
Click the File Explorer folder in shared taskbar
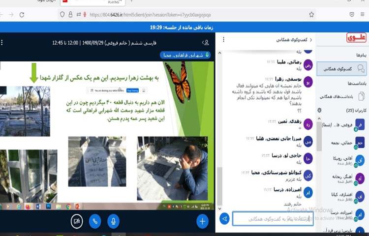(x=59, y=206)
